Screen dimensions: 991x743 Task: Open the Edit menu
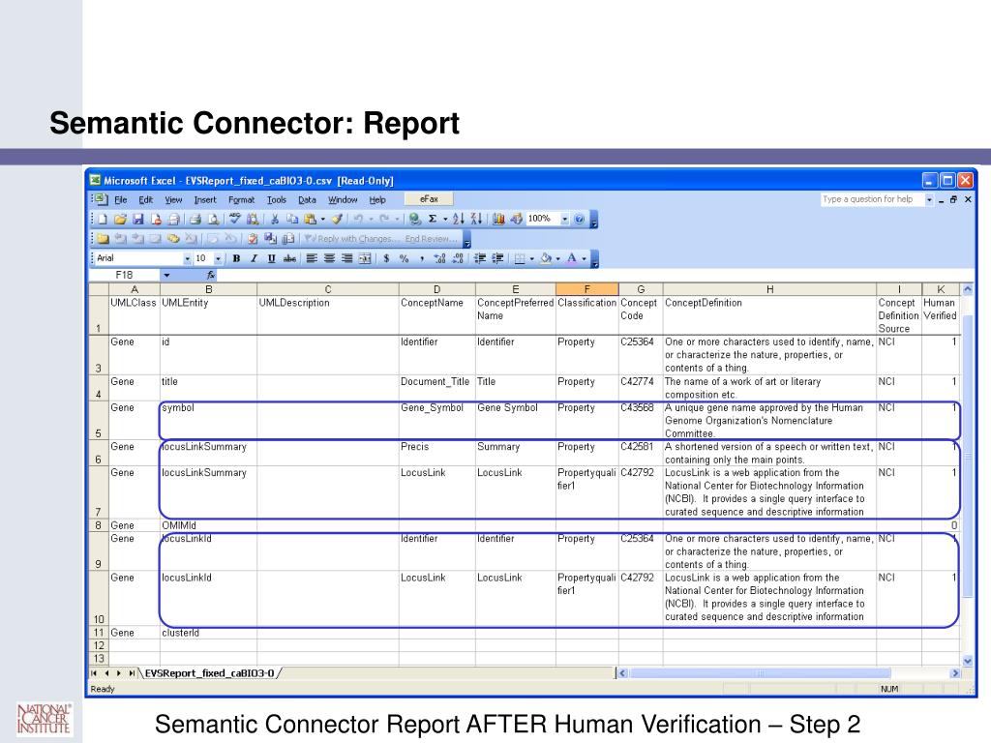(146, 199)
